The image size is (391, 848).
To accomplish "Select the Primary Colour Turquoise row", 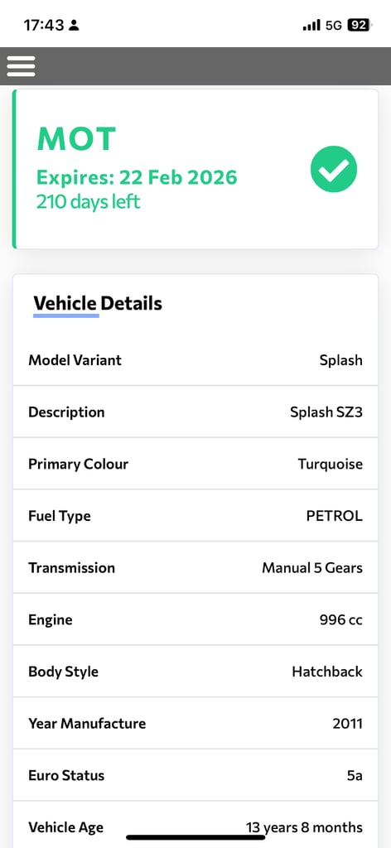I will click(x=195, y=464).
